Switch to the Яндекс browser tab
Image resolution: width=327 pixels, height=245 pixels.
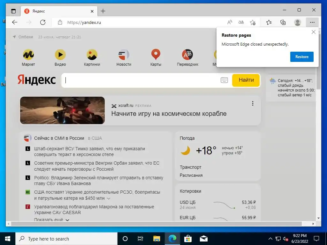tap(59, 11)
